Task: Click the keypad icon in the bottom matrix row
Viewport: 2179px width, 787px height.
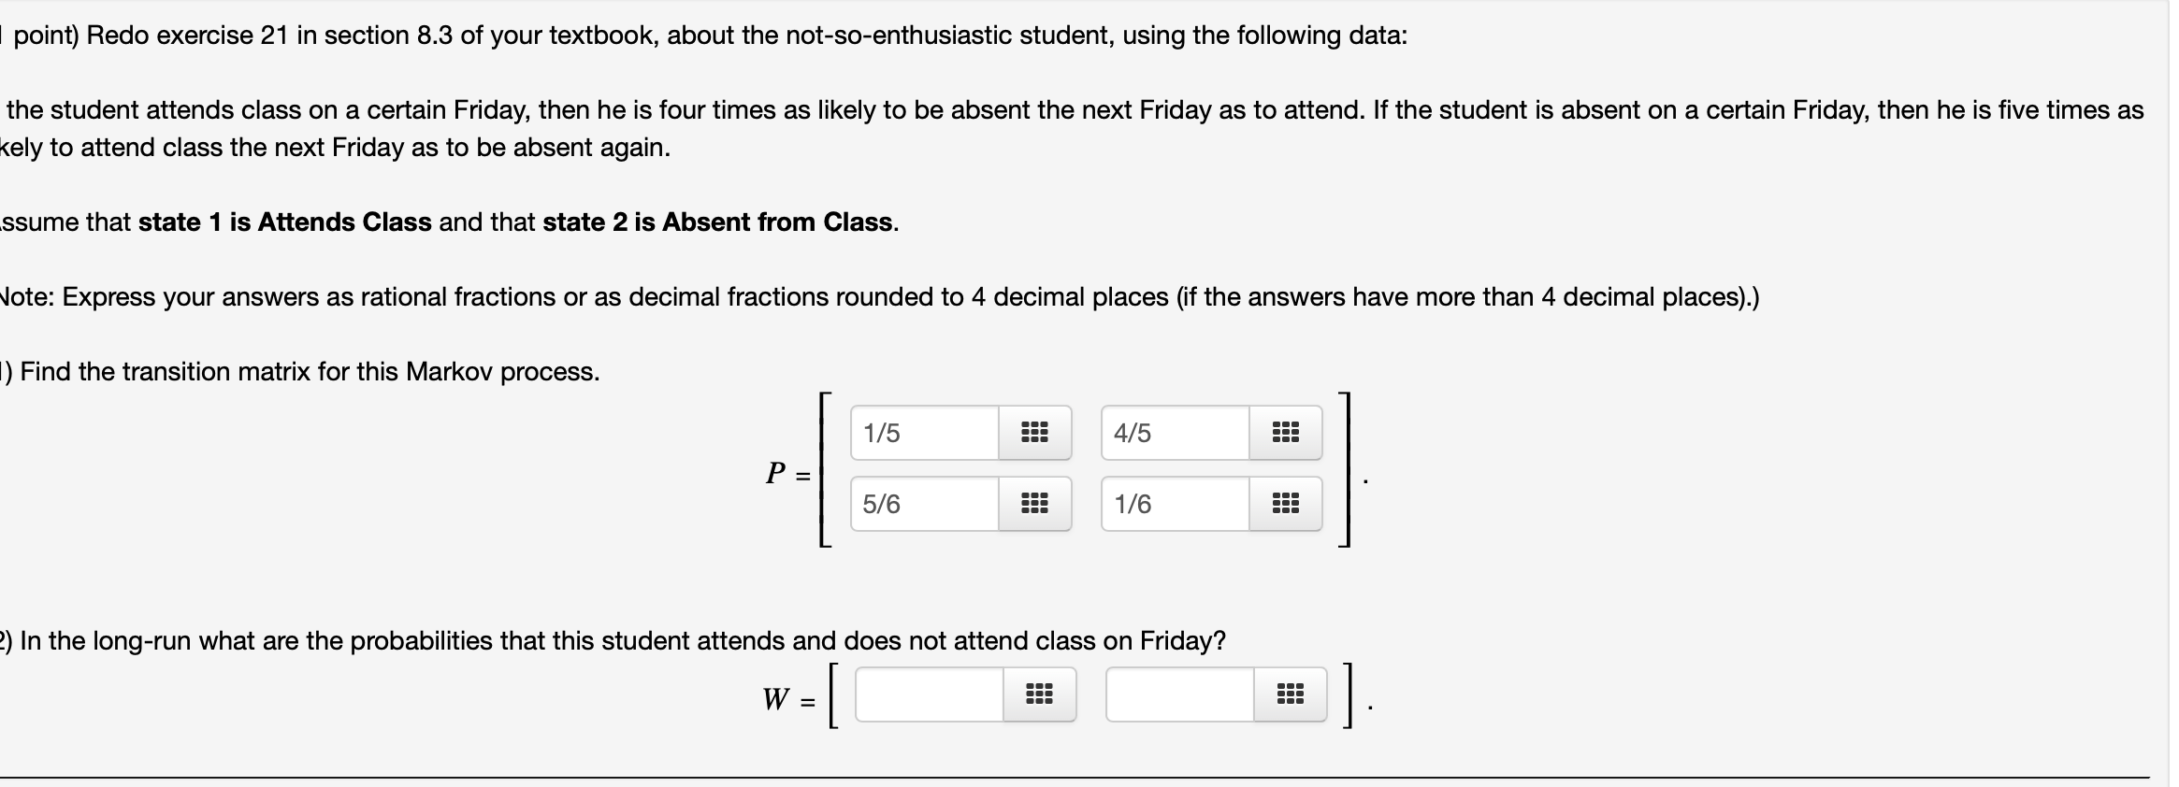Action: click(x=1034, y=504)
